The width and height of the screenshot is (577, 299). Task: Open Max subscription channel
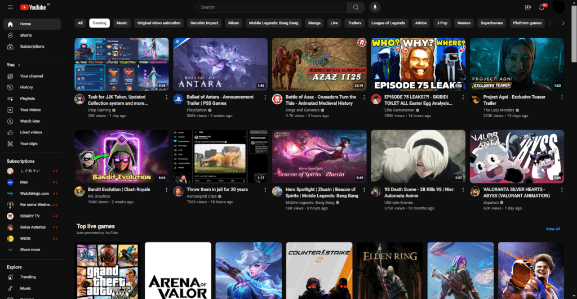[32, 182]
